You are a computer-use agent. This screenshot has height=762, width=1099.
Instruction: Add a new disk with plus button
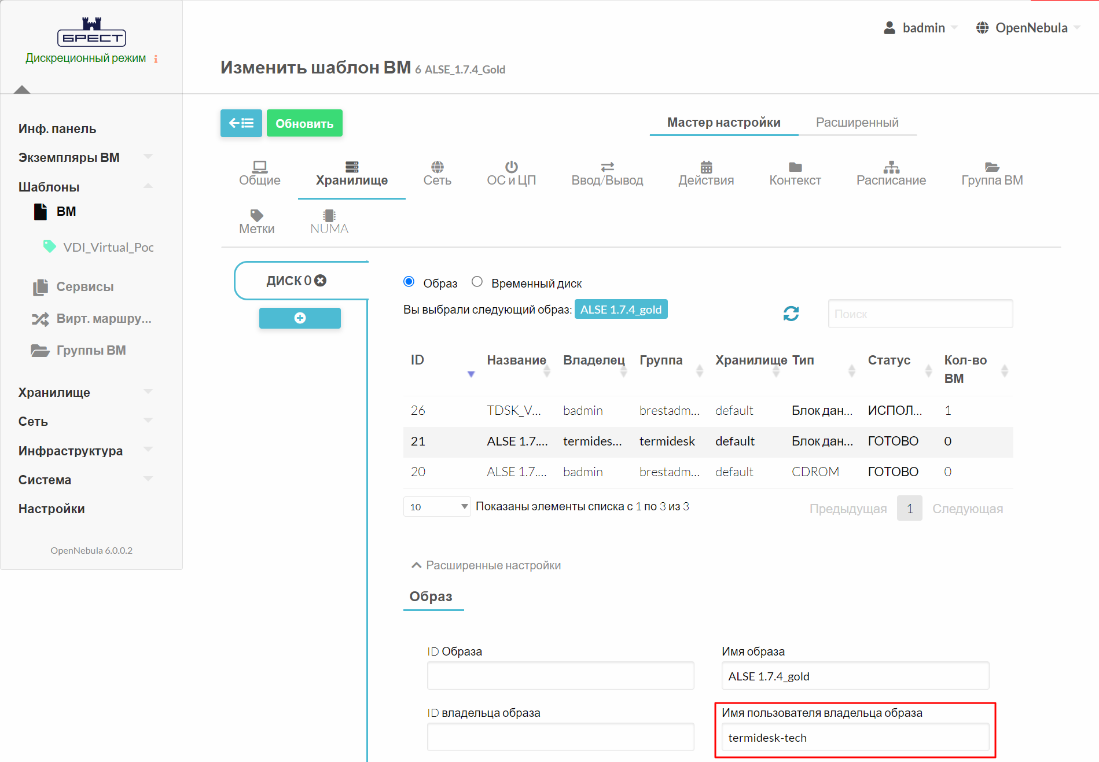click(x=300, y=318)
